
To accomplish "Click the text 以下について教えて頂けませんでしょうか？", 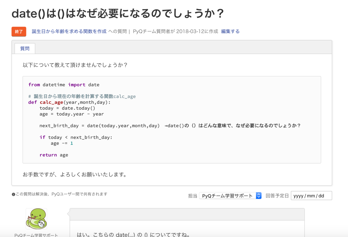I will [75, 65].
